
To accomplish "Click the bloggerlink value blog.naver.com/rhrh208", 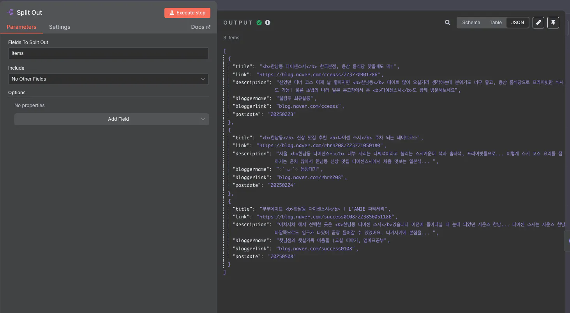I will 311,178.
